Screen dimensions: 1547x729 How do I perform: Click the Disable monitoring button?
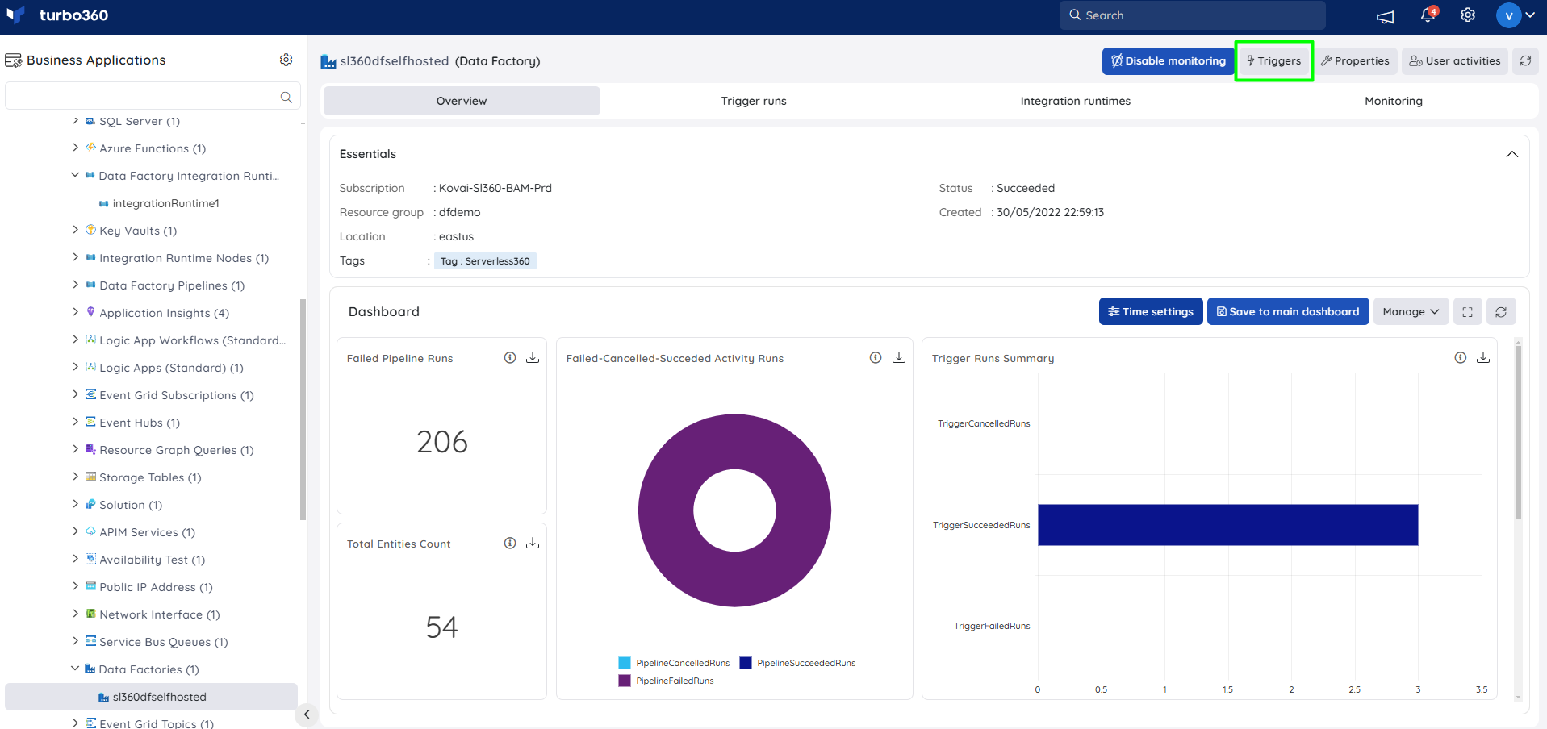tap(1168, 60)
